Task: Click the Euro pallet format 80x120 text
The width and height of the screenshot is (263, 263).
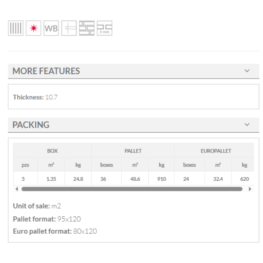Action: pyautogui.click(x=85, y=231)
